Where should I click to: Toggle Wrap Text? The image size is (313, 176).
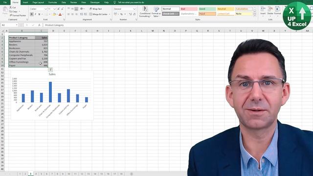pos(96,9)
